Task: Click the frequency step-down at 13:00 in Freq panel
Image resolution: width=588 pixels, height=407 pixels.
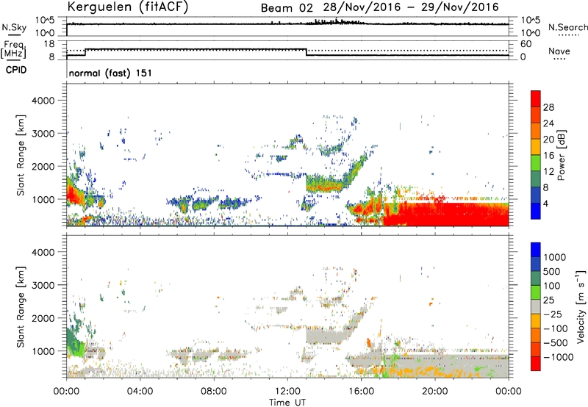Action: pyautogui.click(x=306, y=52)
